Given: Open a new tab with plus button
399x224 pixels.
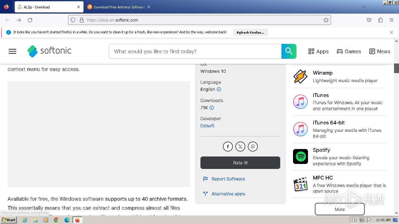Looking at the screenshot, I should [160, 7].
